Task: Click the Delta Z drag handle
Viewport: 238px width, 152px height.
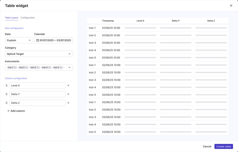Action: click(6, 103)
